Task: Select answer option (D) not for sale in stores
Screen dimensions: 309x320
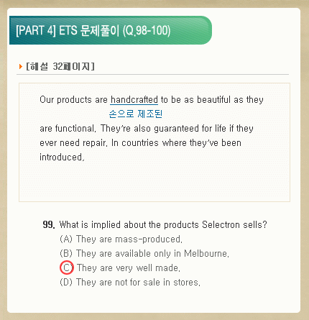Action: [x=130, y=282]
